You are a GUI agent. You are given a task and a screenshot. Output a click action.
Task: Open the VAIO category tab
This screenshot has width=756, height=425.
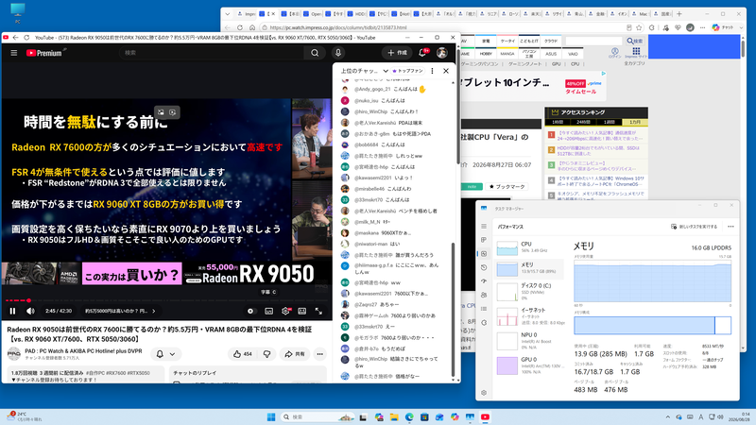[573, 54]
